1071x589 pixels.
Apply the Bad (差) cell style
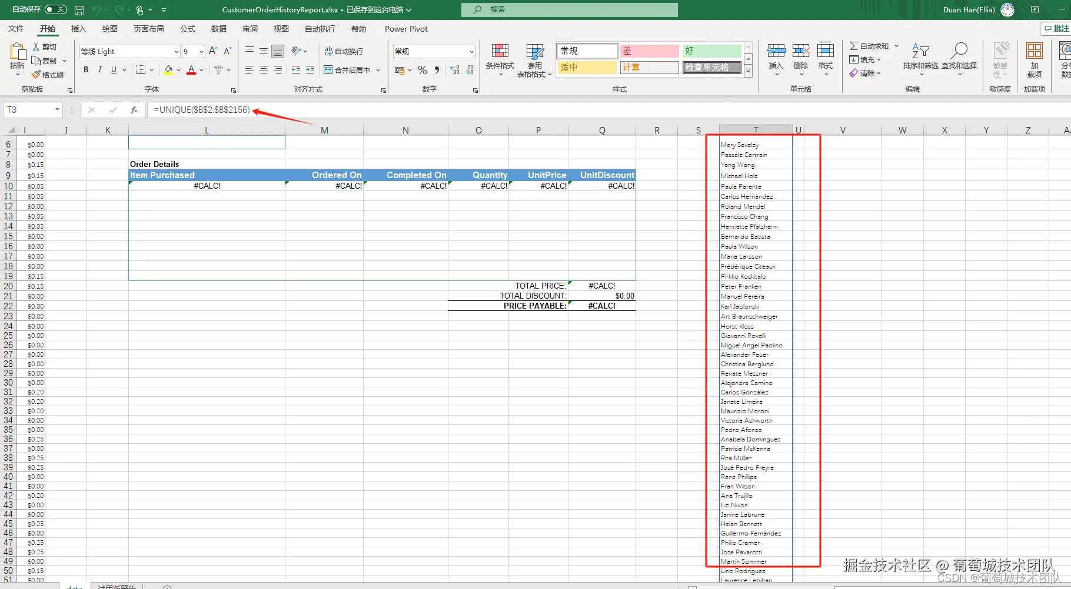click(649, 51)
